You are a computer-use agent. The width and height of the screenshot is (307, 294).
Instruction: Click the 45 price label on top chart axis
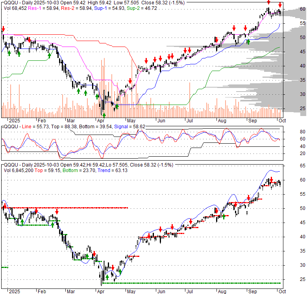(x=303, y=51)
